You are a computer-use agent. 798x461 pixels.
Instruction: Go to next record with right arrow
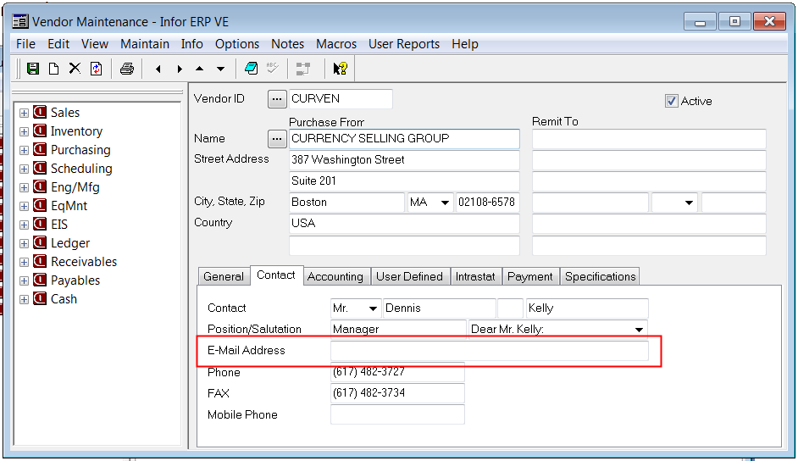pos(179,69)
